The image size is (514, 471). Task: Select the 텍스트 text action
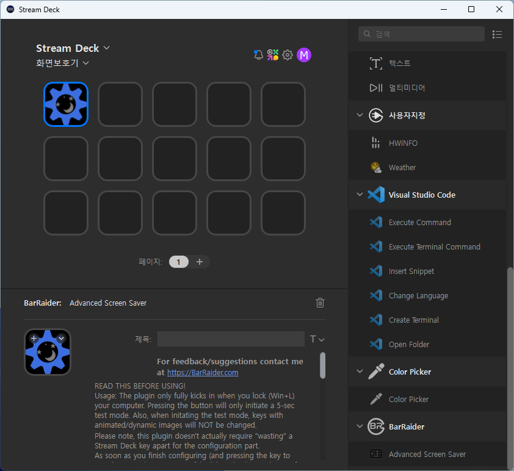pyautogui.click(x=427, y=63)
